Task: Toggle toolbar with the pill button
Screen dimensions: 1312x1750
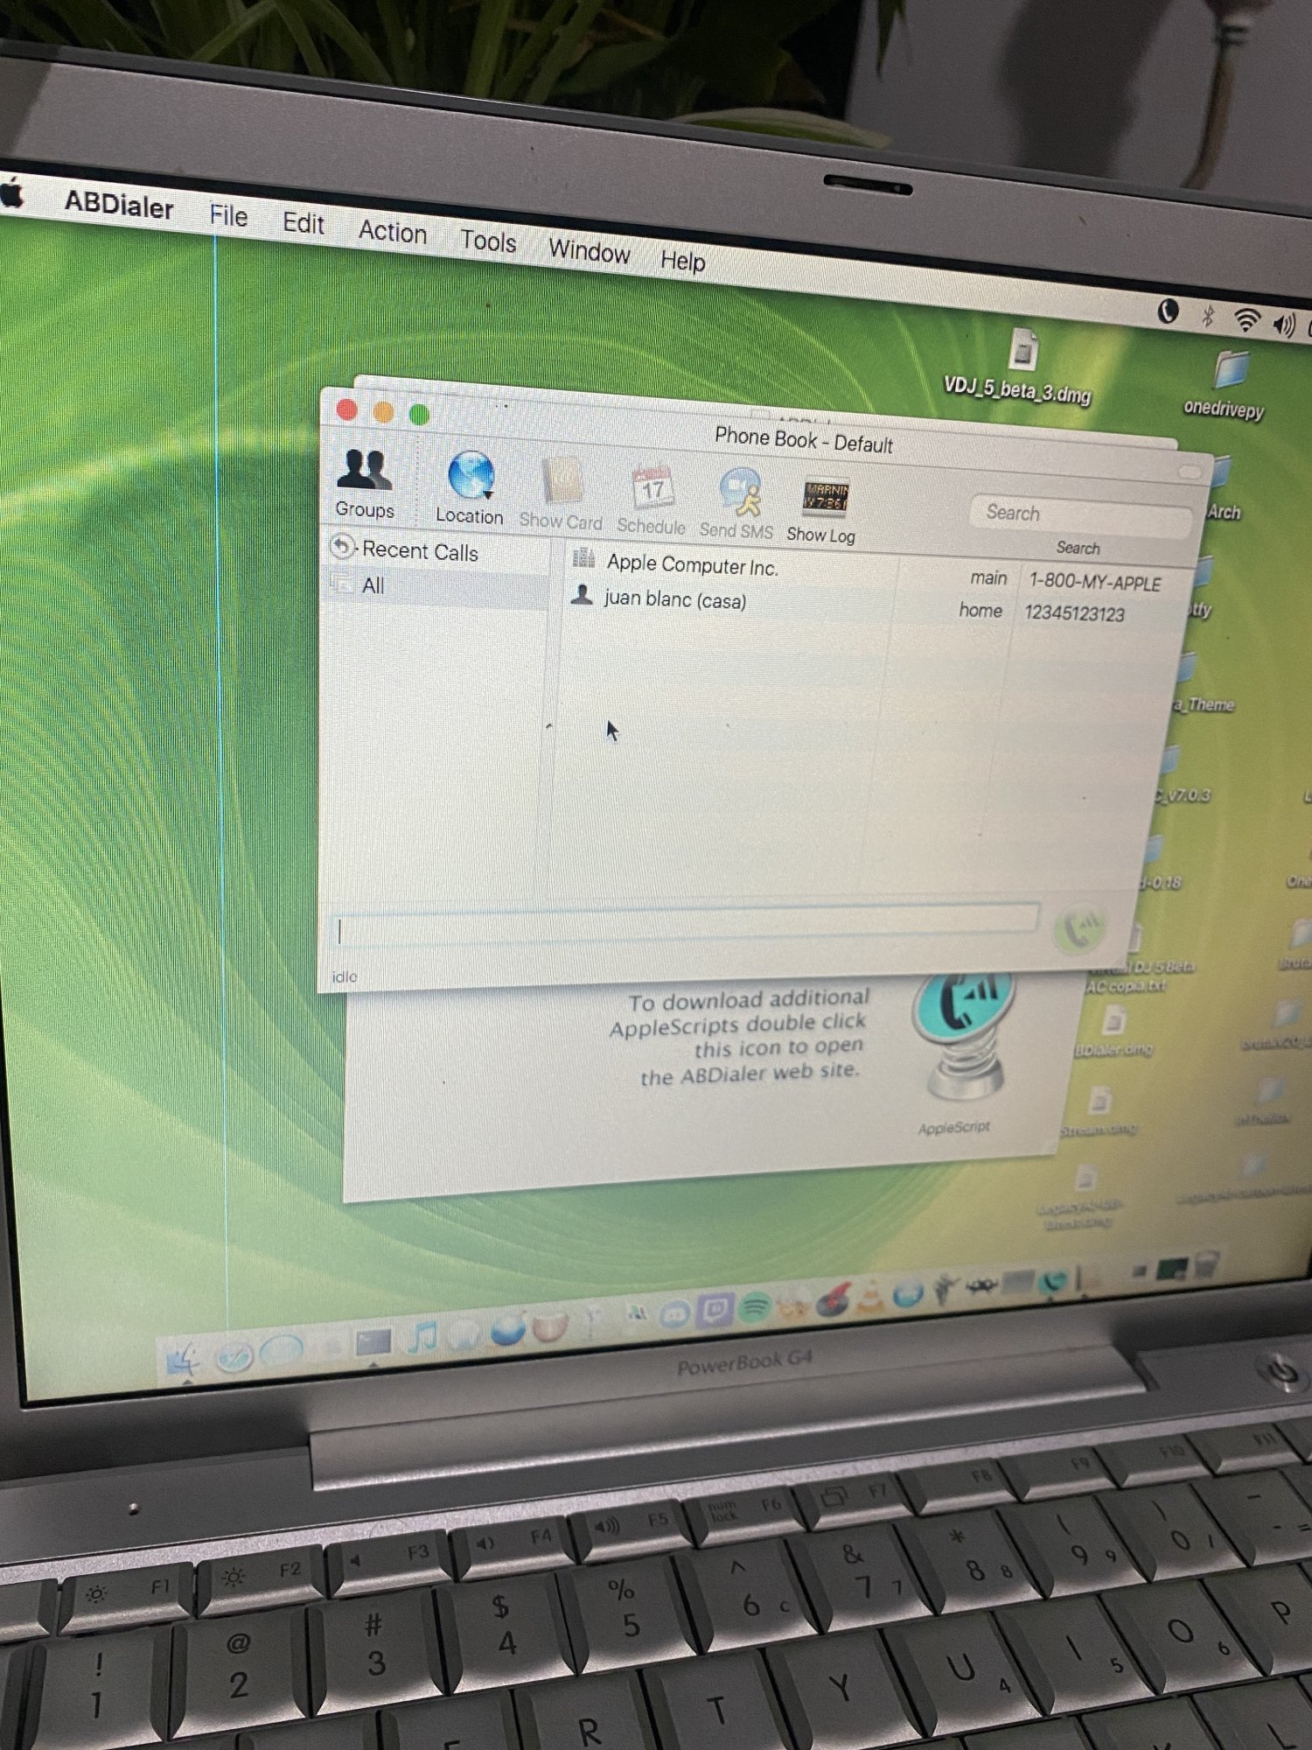Action: pos(1190,472)
